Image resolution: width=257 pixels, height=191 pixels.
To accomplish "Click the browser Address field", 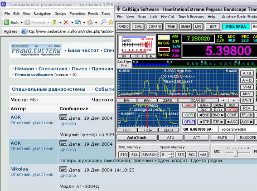I will (67, 31).
